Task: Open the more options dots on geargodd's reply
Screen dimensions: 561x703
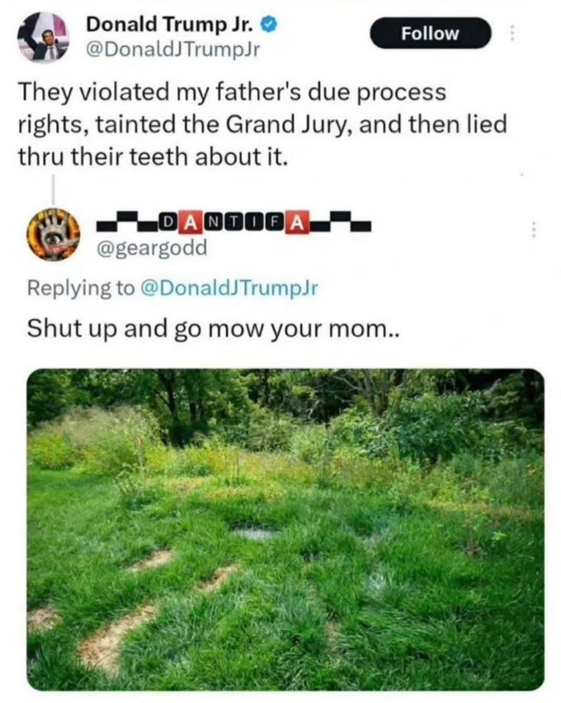Action: click(533, 229)
